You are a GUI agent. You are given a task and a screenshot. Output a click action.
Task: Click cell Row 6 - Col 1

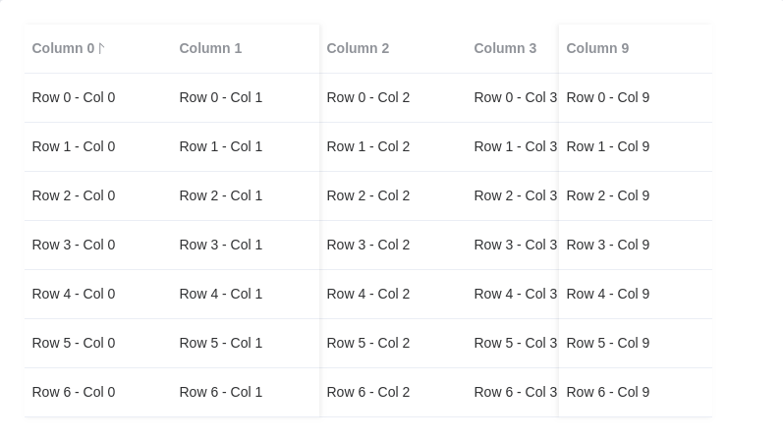(221, 392)
